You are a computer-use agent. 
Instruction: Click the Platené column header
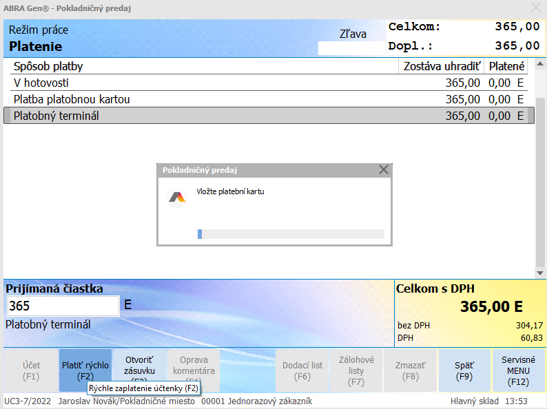[506, 66]
